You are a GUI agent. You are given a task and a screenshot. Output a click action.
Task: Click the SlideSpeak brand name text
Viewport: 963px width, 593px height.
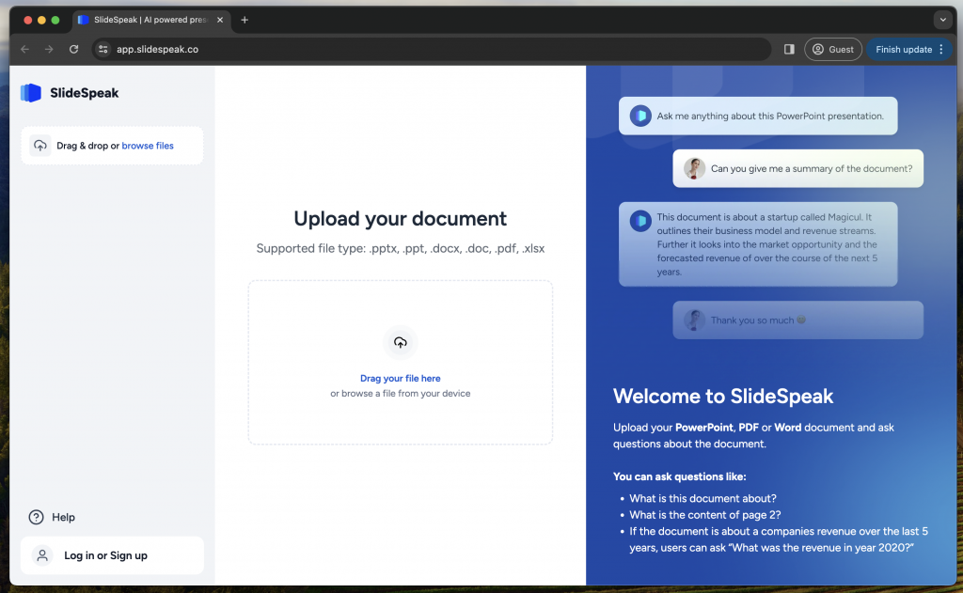84,93
